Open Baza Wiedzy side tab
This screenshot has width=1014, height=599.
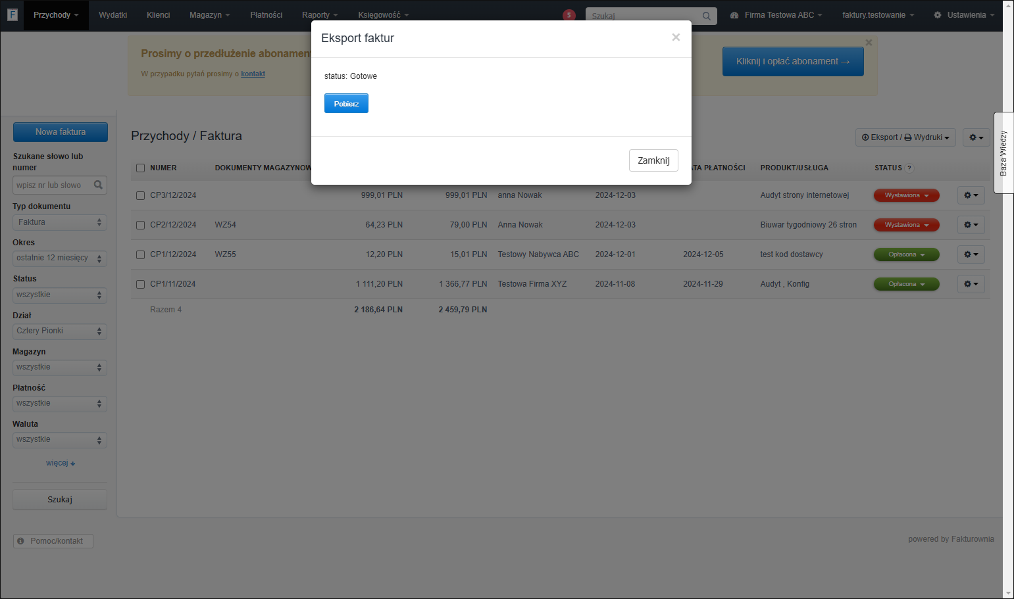tap(1003, 153)
